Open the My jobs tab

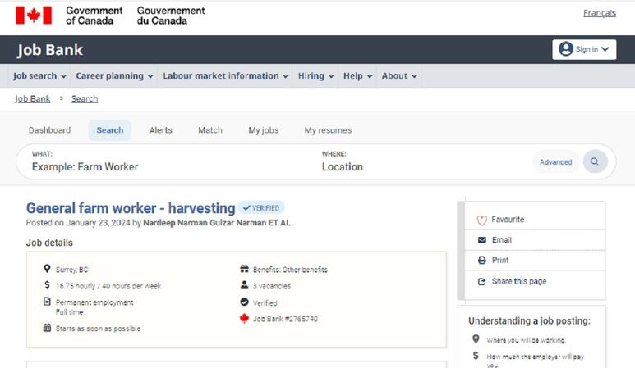(263, 130)
